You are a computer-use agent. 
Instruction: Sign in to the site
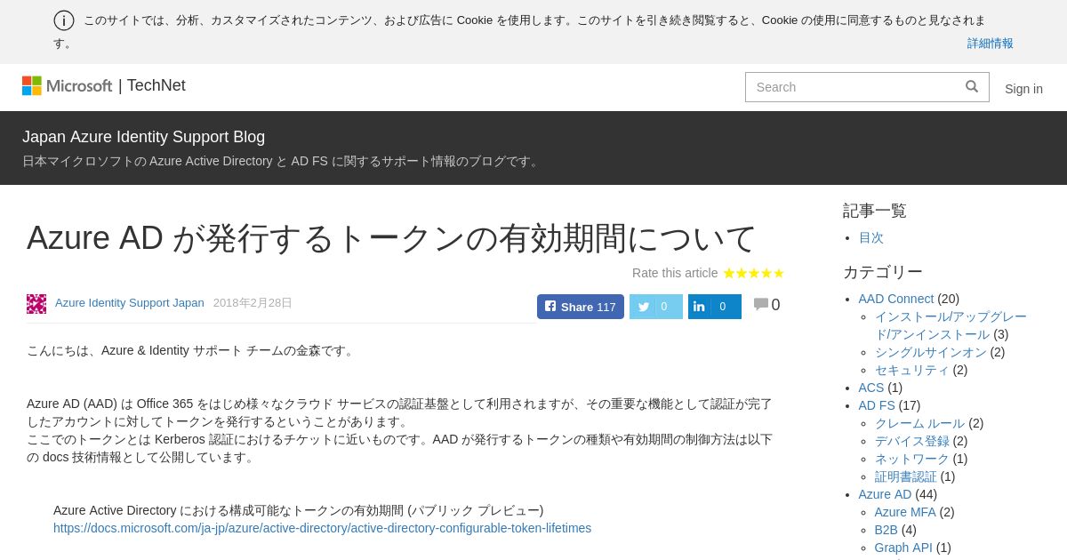pos(1023,89)
